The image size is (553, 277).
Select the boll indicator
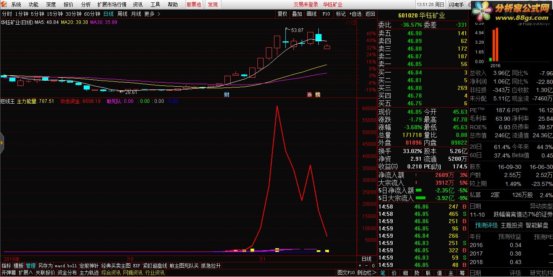[x=72, y=266]
